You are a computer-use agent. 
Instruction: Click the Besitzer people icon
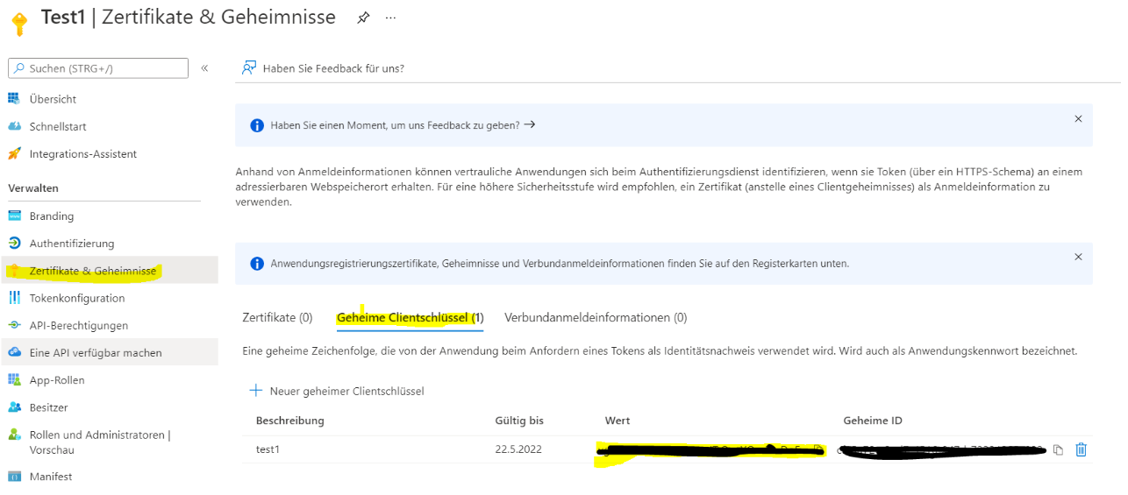coord(14,407)
